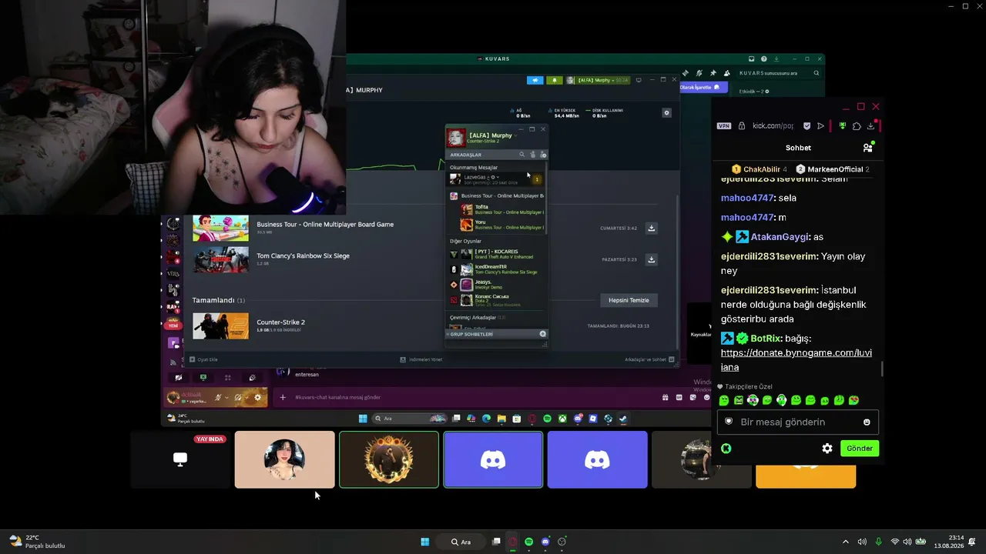Click the add friend icon in Steam friends list

pos(542,155)
